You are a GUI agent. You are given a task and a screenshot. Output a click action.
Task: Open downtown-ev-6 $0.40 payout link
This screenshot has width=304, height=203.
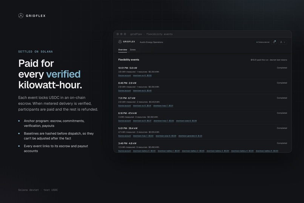pyautogui.click(x=142, y=90)
